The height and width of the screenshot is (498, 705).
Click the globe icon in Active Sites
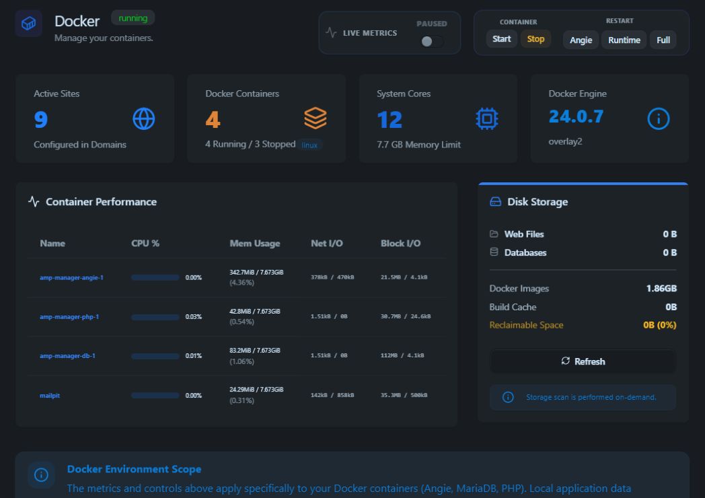coord(144,118)
